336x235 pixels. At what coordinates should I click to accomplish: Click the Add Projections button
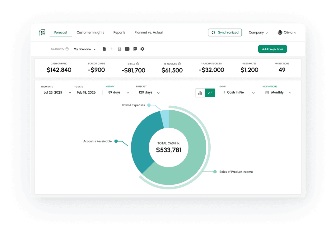point(273,49)
